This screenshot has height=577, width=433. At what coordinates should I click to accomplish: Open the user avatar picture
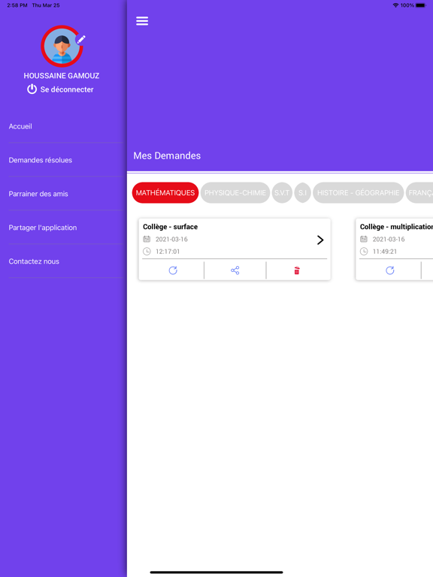pos(62,47)
